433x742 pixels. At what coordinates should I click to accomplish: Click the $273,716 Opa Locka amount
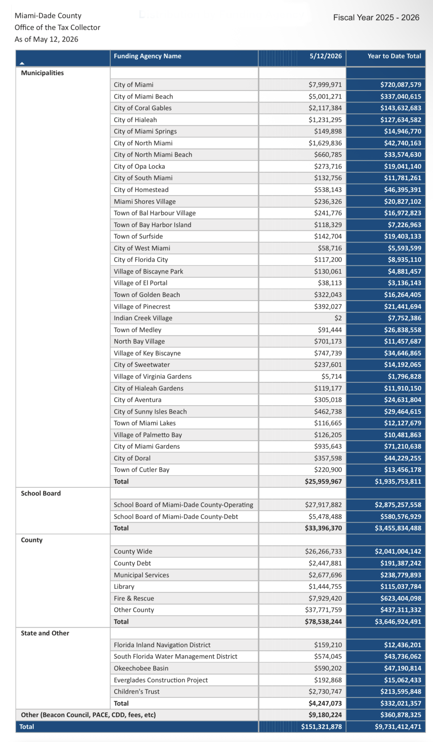(328, 166)
